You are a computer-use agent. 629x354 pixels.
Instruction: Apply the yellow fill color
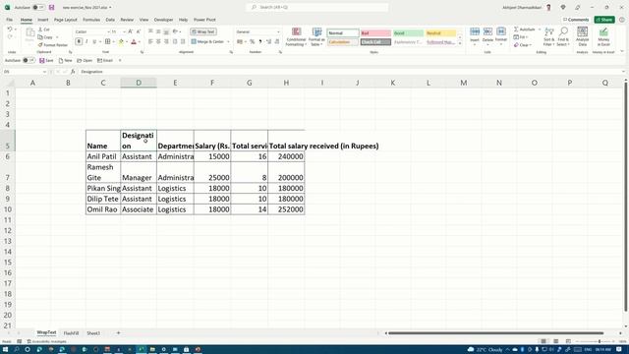pyautogui.click(x=121, y=41)
